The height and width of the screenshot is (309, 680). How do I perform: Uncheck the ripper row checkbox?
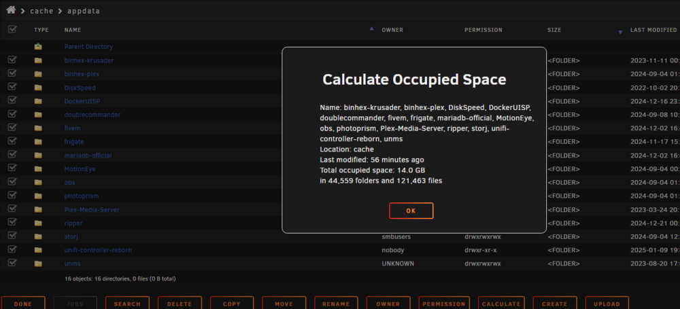[x=12, y=222]
